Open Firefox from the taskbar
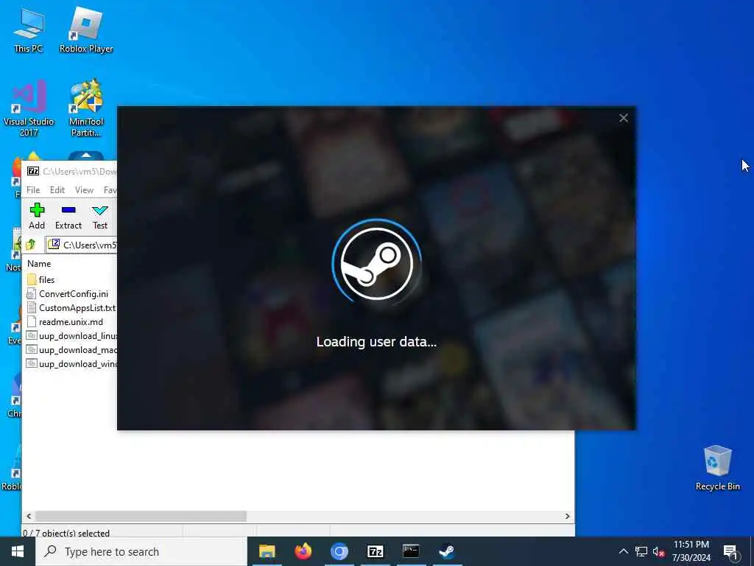Screen dimensions: 754x566 tap(303, 551)
